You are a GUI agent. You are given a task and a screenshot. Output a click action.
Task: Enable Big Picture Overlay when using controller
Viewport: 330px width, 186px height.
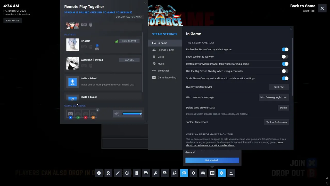coord(285,71)
